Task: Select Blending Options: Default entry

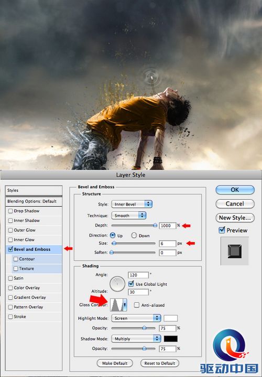Action: (x=34, y=201)
